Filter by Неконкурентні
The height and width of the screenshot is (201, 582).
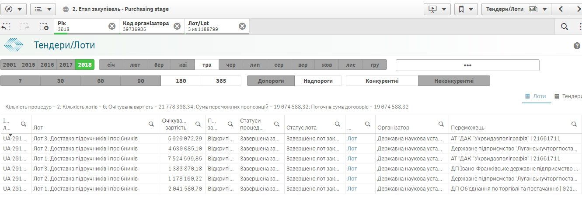point(454,81)
